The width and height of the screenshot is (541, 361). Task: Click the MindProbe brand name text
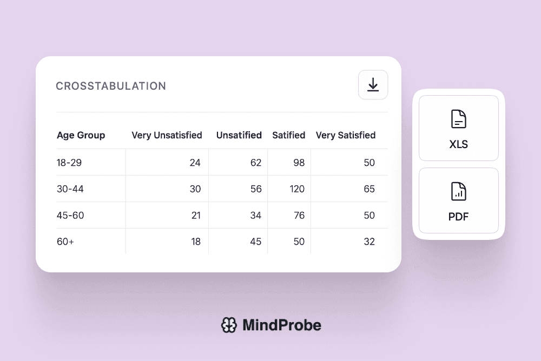pyautogui.click(x=281, y=325)
